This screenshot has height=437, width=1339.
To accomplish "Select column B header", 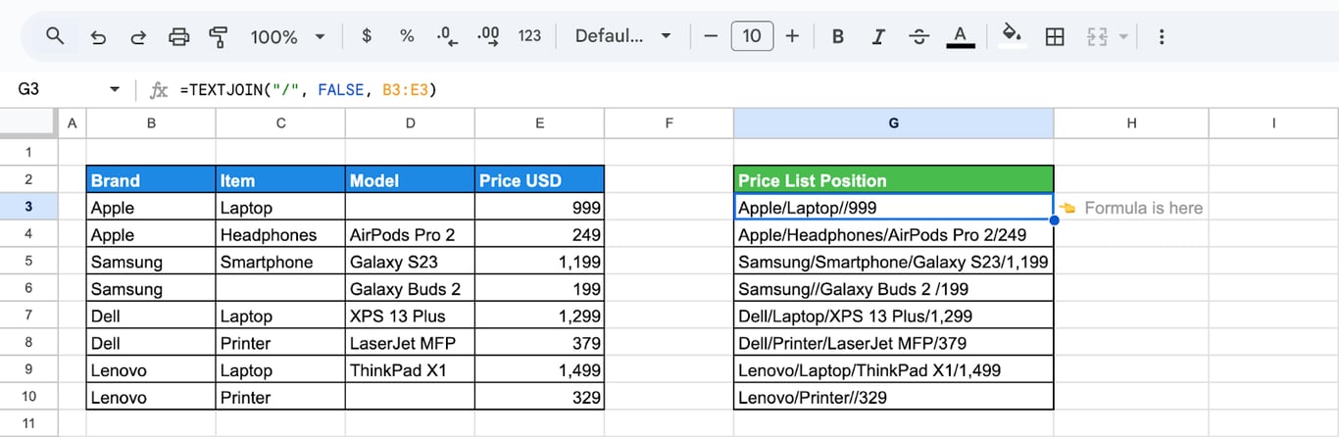I will click(151, 123).
